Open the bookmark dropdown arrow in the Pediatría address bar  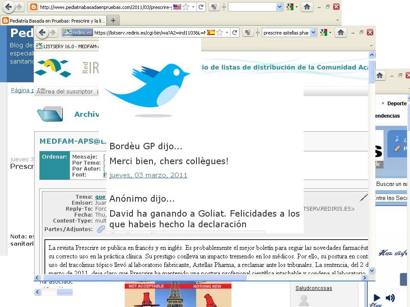pyautogui.click(x=193, y=7)
